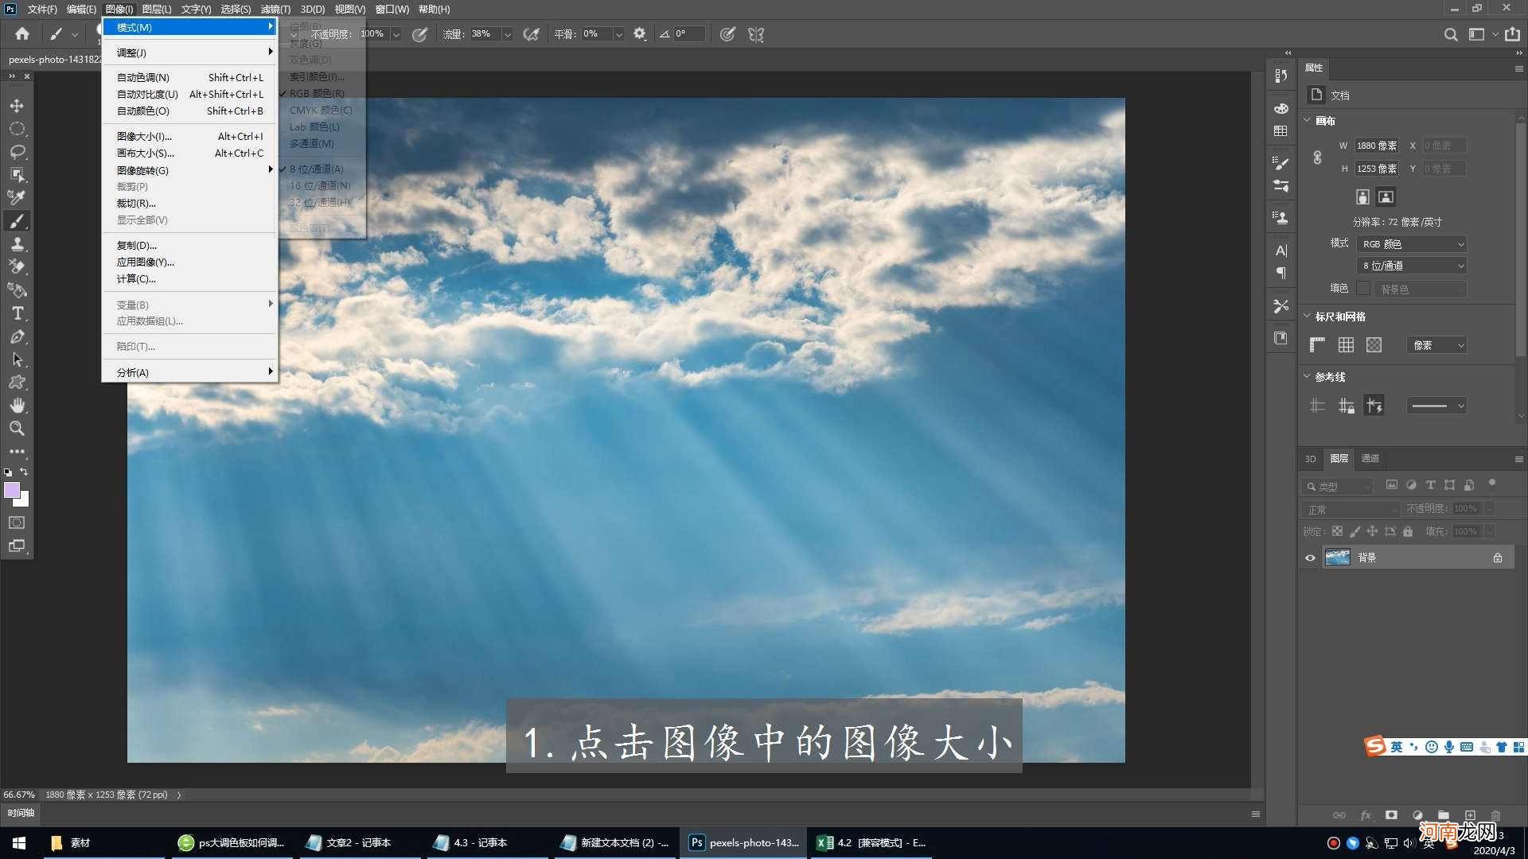This screenshot has height=859, width=1528.
Task: Switch to the 通道 tab
Action: [x=1370, y=458]
